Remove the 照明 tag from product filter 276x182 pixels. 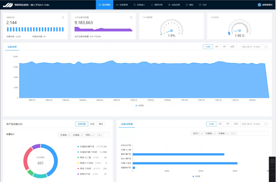pos(93,135)
